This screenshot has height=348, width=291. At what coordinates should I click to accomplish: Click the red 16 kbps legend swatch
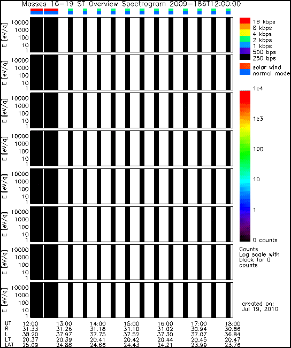pos(245,21)
